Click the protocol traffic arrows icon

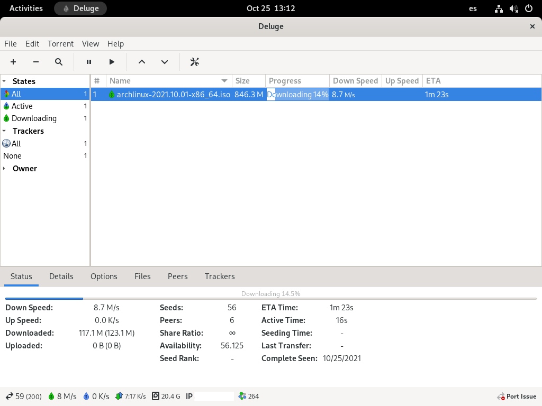tap(119, 396)
